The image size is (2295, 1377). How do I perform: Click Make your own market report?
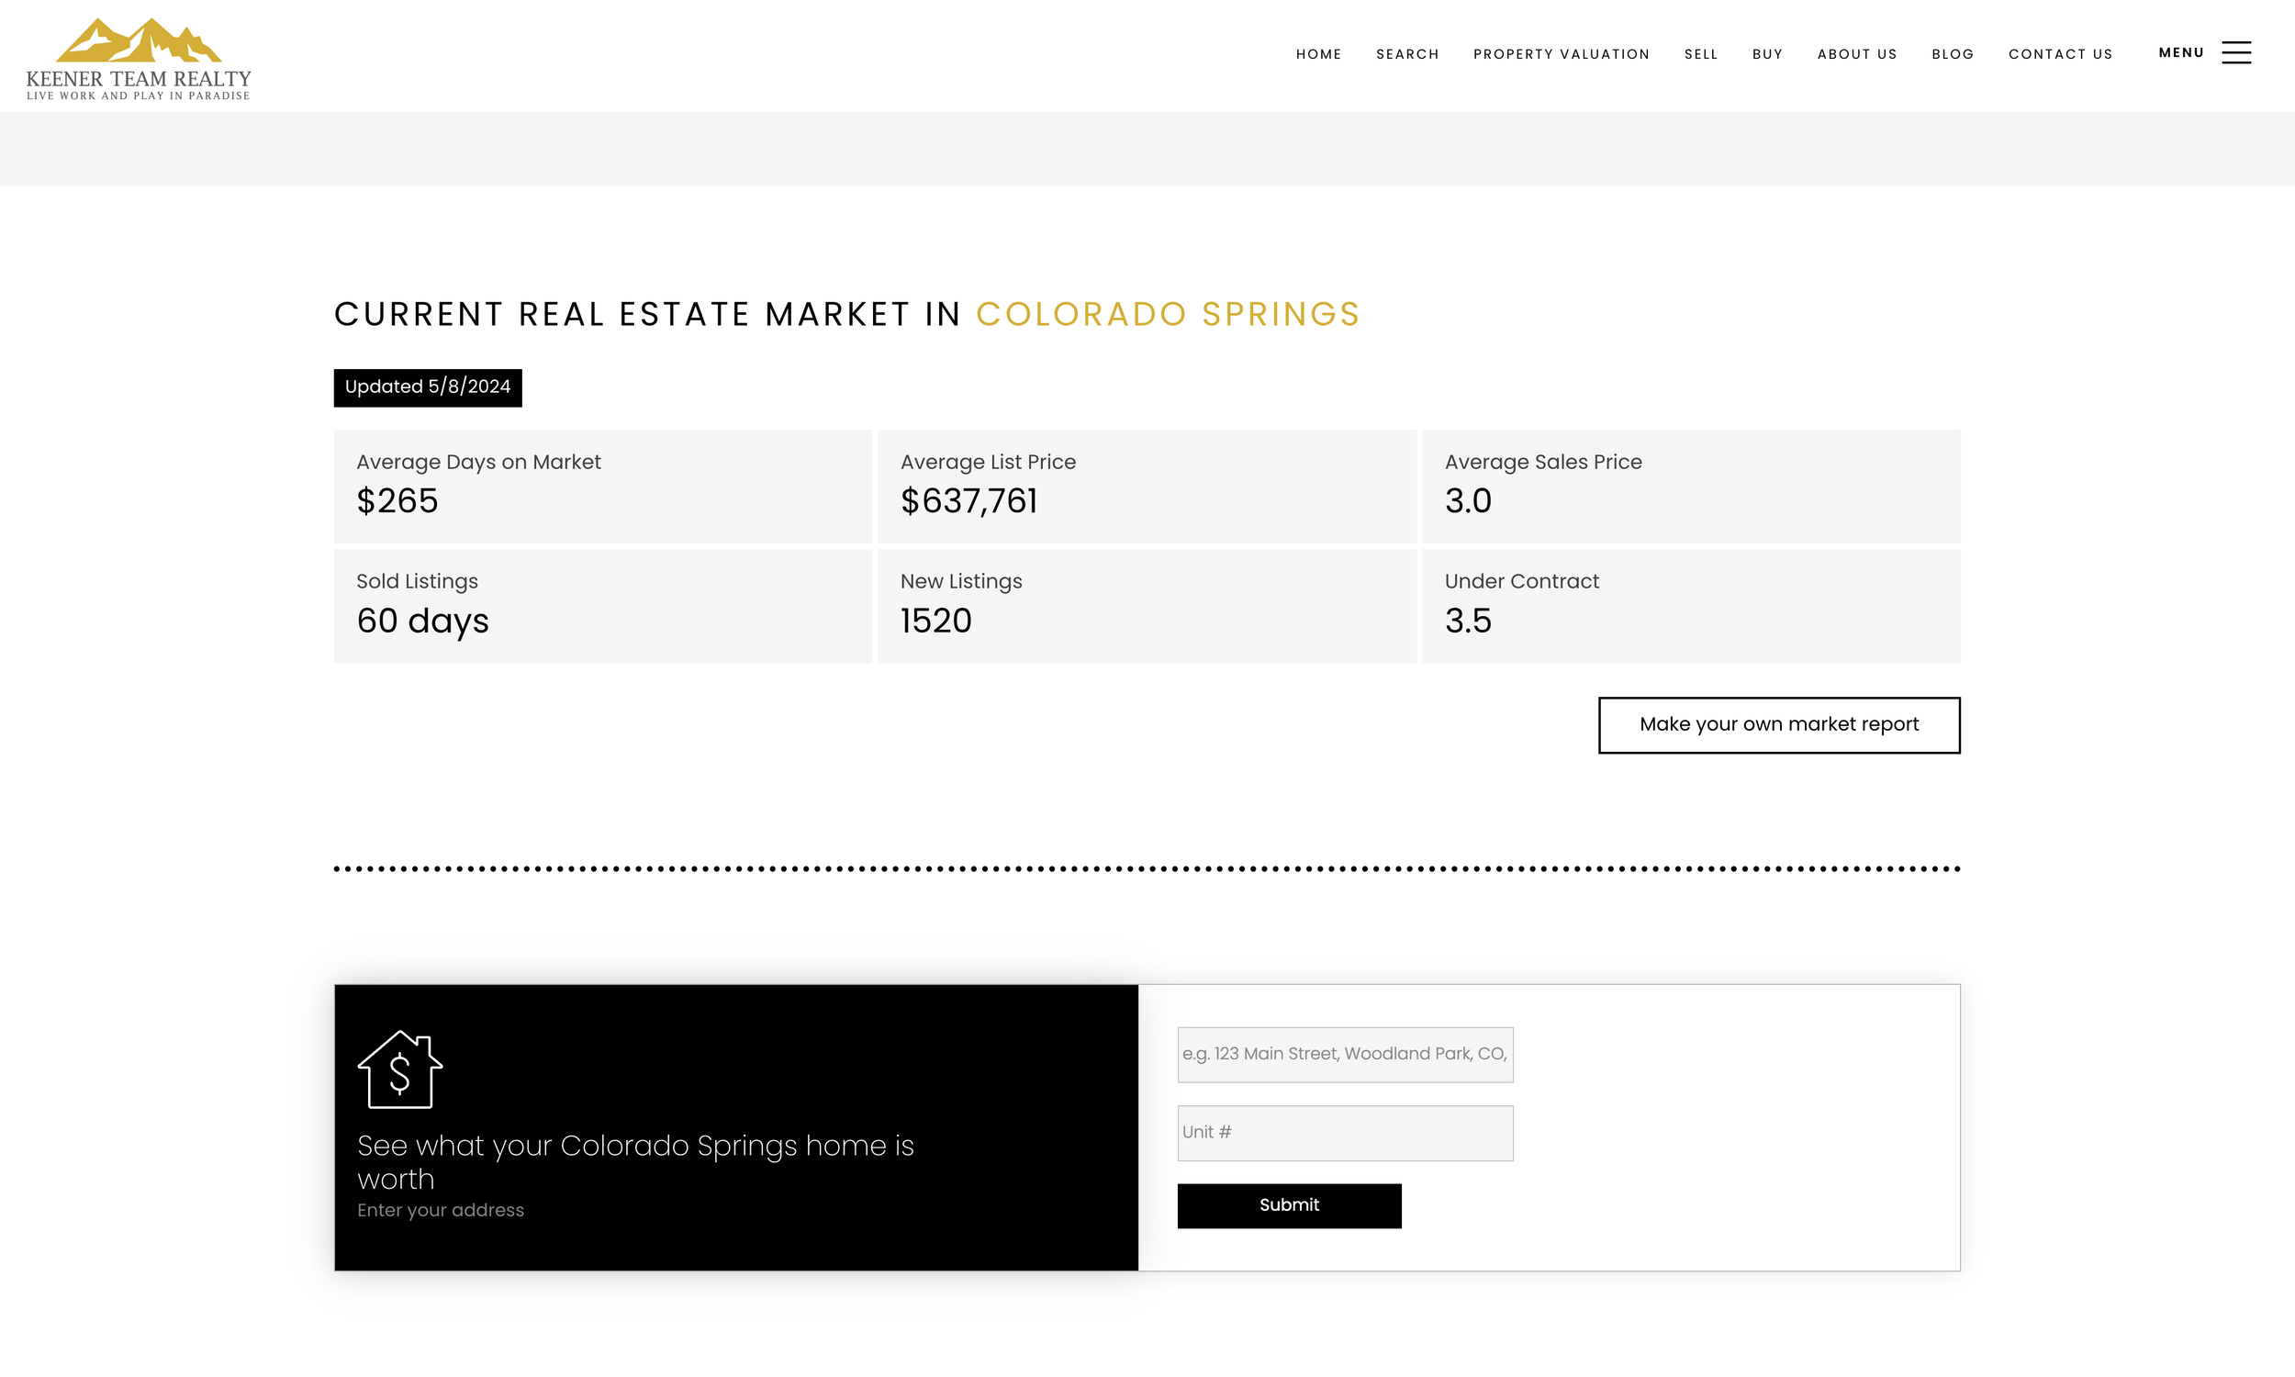(x=1778, y=724)
